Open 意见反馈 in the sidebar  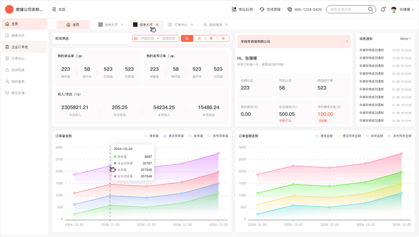click(x=18, y=93)
